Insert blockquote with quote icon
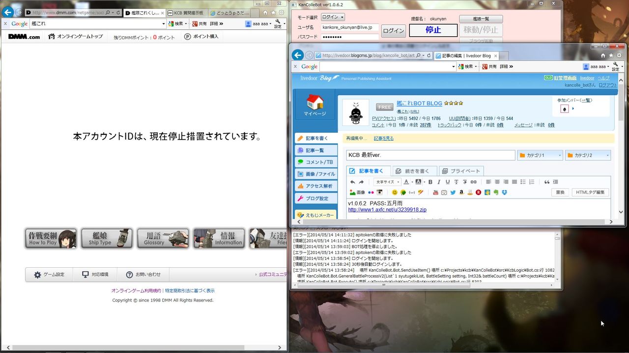This screenshot has width=629, height=353. point(547,182)
